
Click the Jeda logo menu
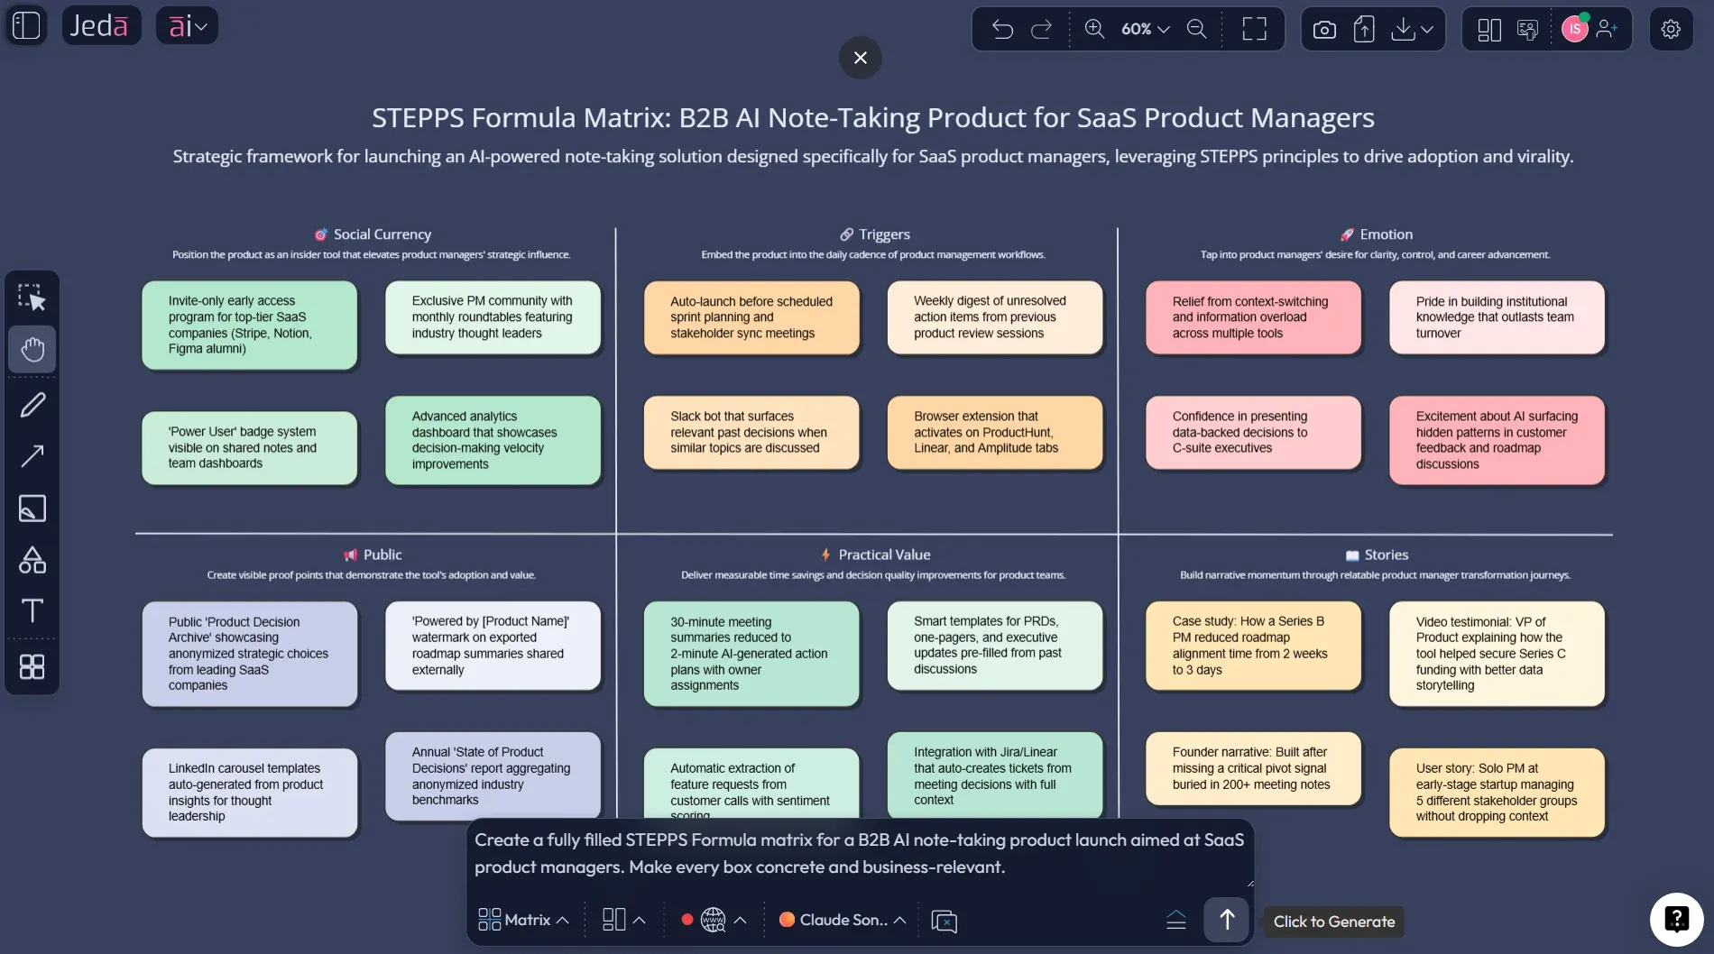pos(100,25)
